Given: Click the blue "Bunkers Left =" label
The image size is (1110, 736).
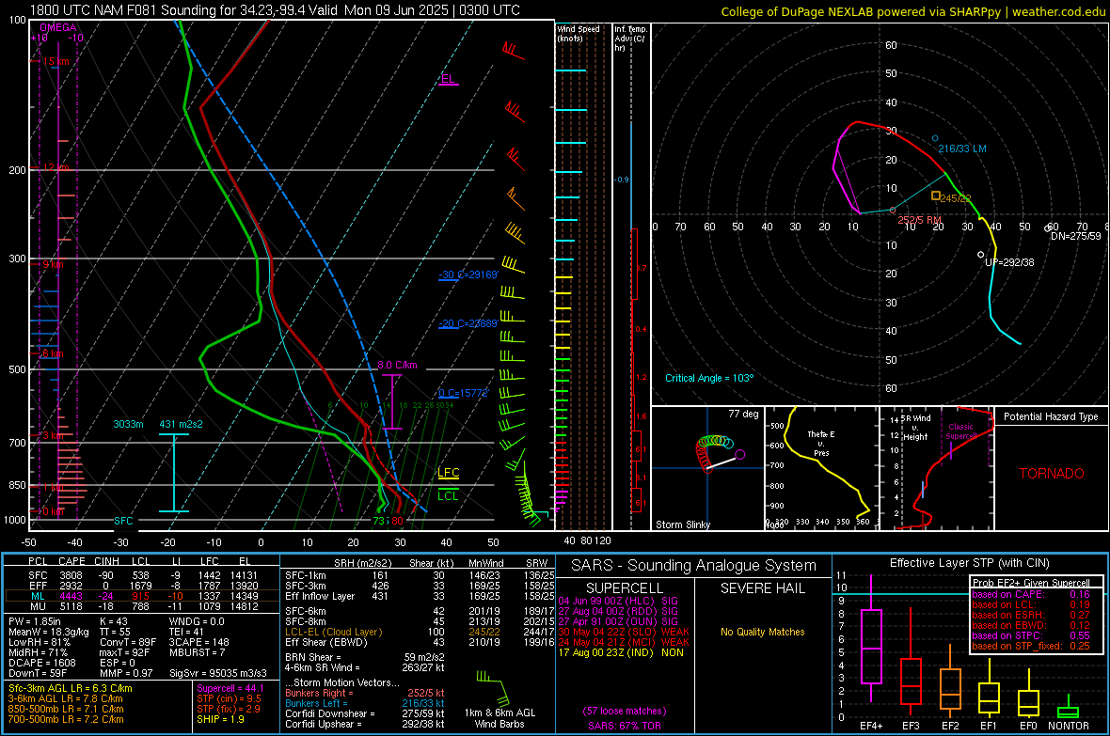Looking at the screenshot, I should coord(316,703).
